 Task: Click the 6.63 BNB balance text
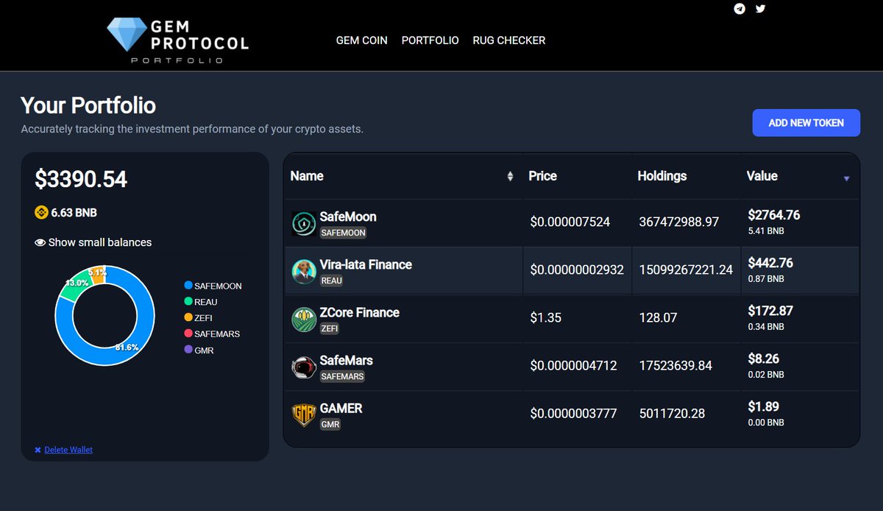point(74,213)
